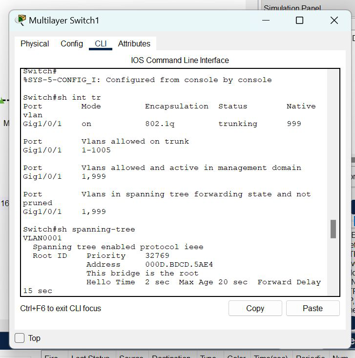The image size is (355, 358).
Task: Switch to the Physical tab
Action: [35, 43]
